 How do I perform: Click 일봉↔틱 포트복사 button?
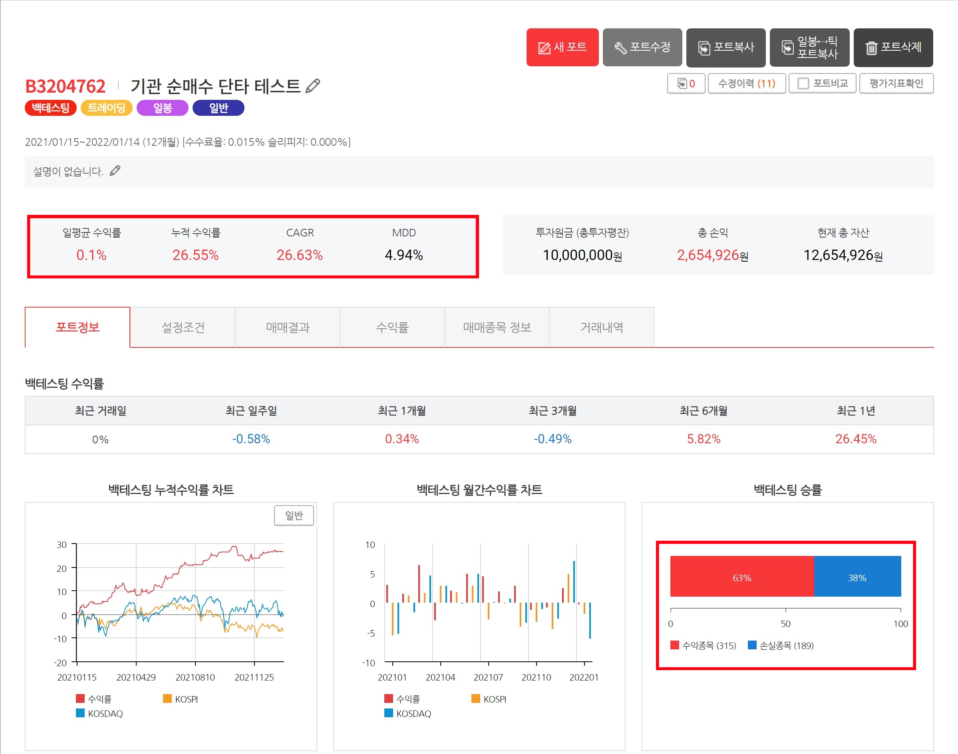tap(809, 47)
